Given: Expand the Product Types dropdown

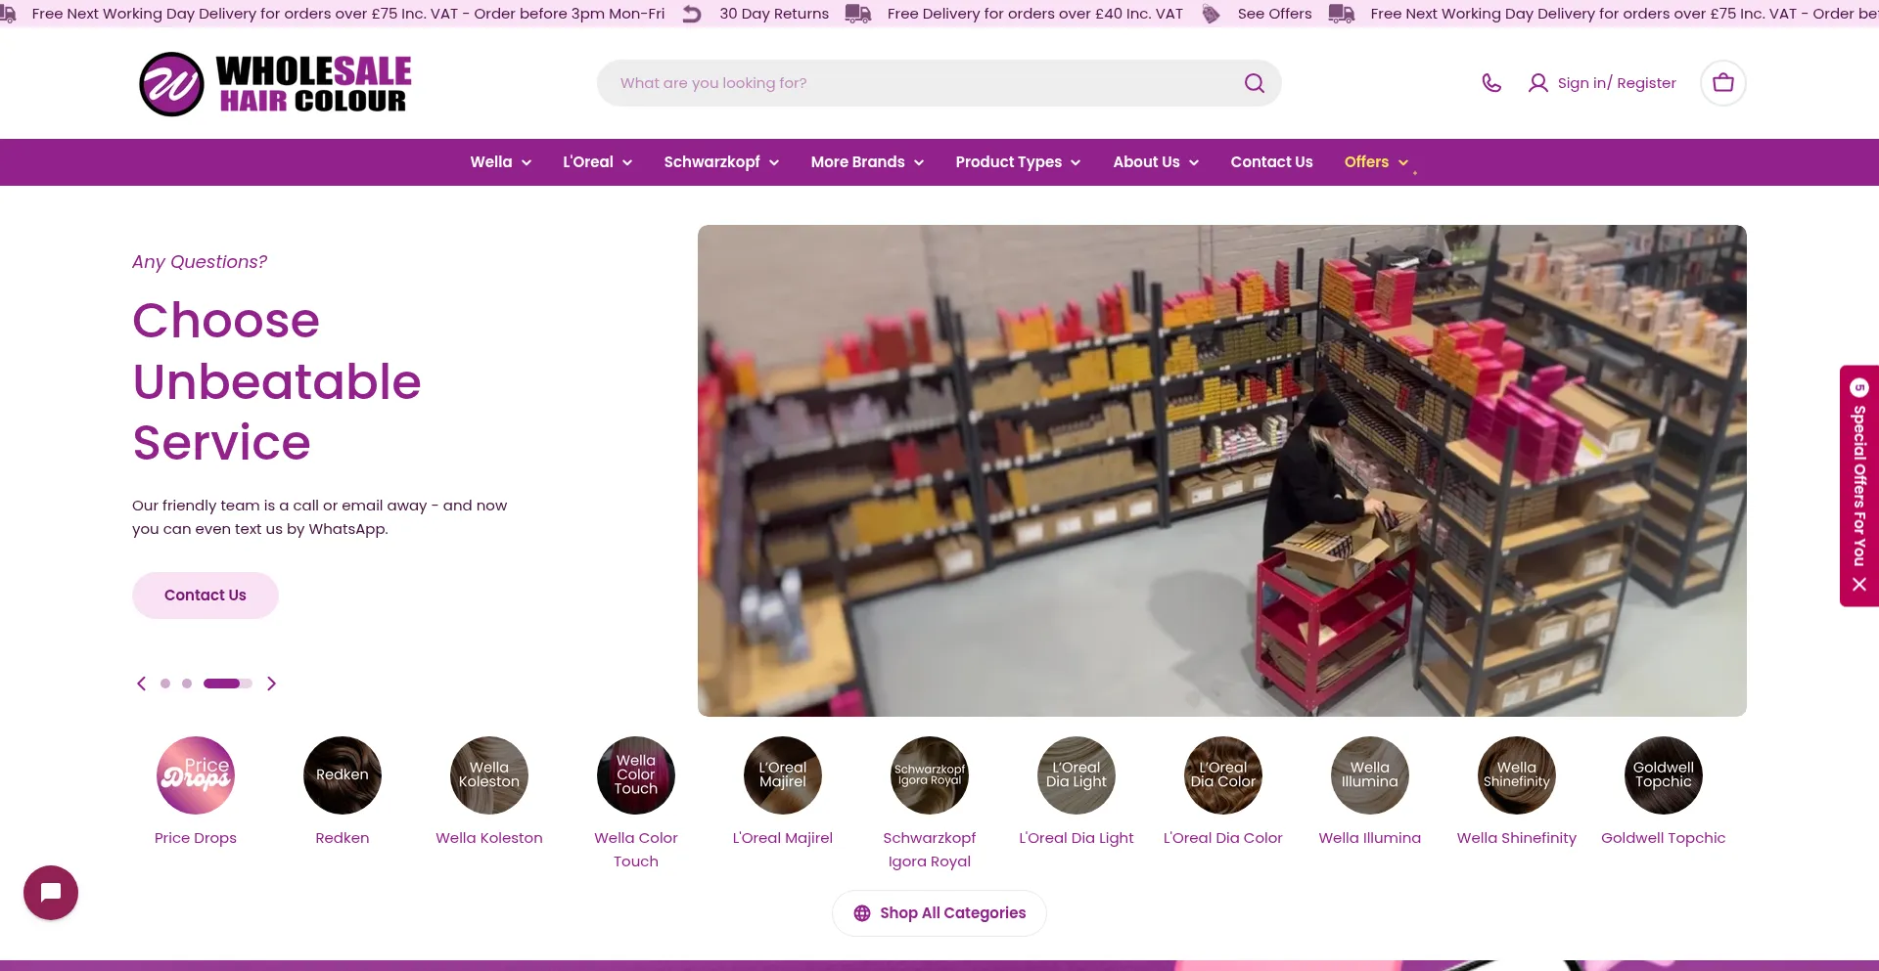Looking at the screenshot, I should point(1018,162).
